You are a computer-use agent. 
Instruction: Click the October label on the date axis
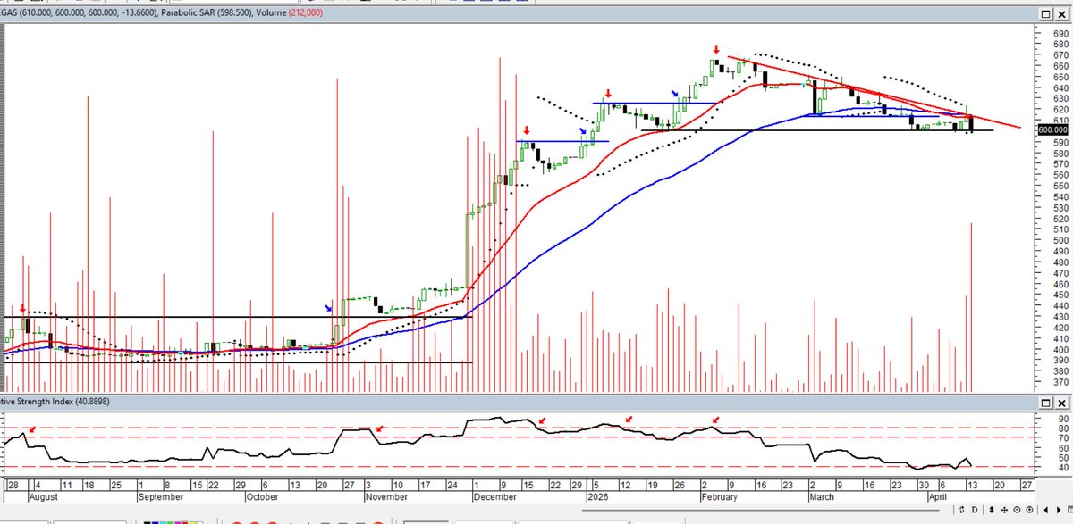pyautogui.click(x=261, y=496)
